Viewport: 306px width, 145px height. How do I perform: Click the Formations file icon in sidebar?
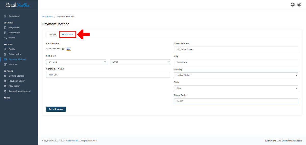click(x=5, y=33)
